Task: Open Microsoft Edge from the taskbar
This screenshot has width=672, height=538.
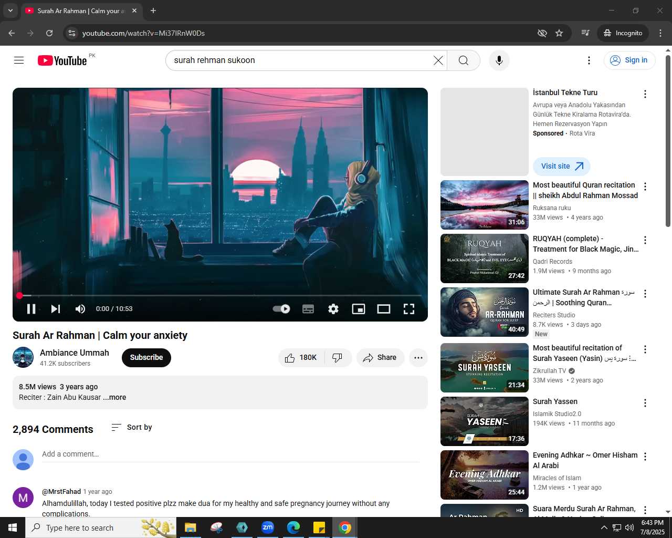Action: click(293, 527)
